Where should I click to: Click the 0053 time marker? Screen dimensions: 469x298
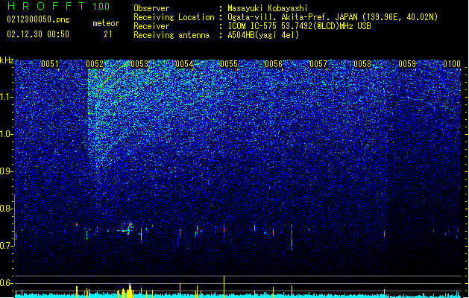tap(139, 64)
